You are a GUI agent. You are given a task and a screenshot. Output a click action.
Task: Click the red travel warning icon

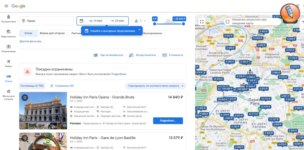(27, 72)
